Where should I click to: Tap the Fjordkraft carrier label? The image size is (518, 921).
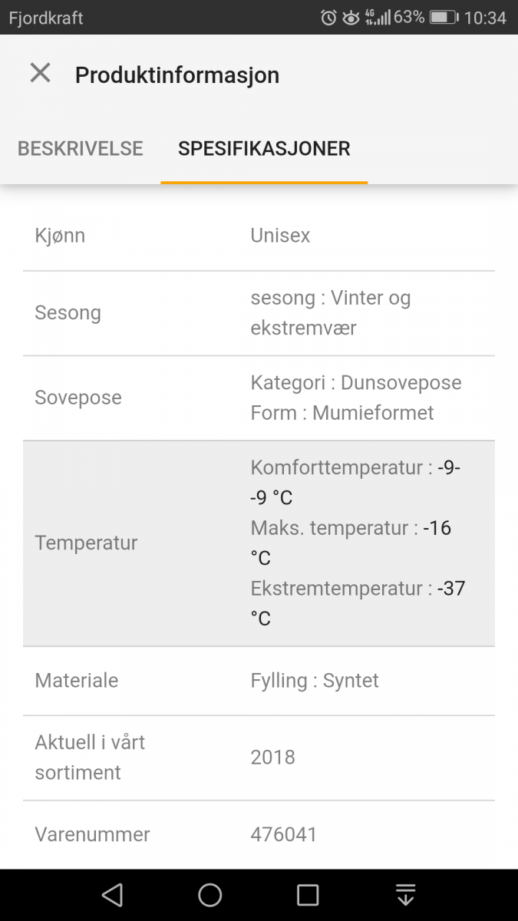coord(46,18)
